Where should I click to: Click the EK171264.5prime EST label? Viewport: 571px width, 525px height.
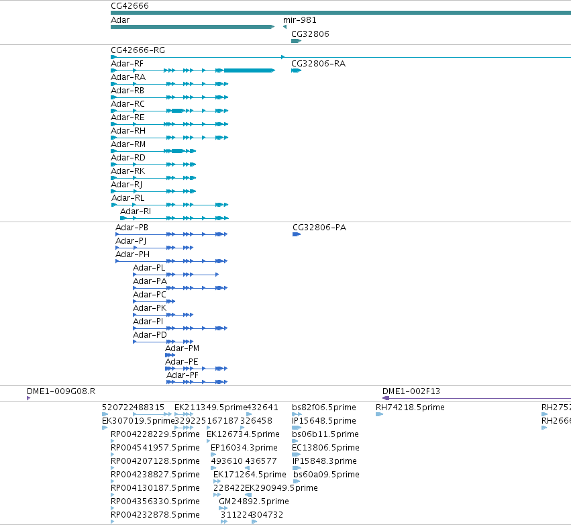[x=250, y=475]
